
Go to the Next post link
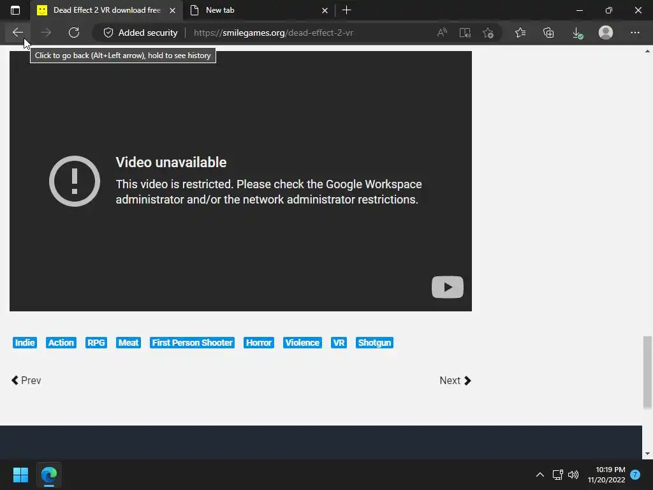tap(455, 380)
